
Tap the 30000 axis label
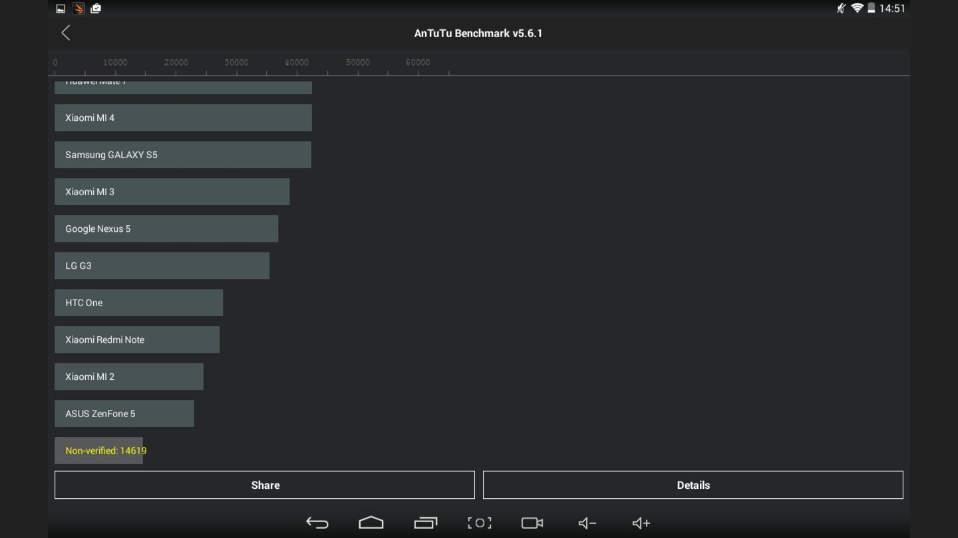pyautogui.click(x=236, y=62)
